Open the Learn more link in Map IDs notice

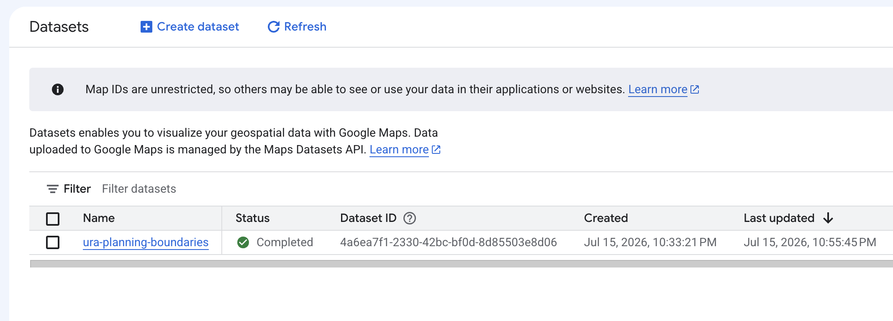663,89
